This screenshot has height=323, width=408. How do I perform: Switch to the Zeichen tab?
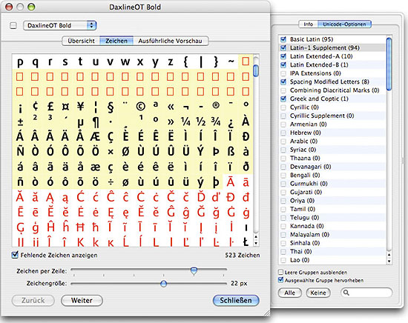[116, 41]
